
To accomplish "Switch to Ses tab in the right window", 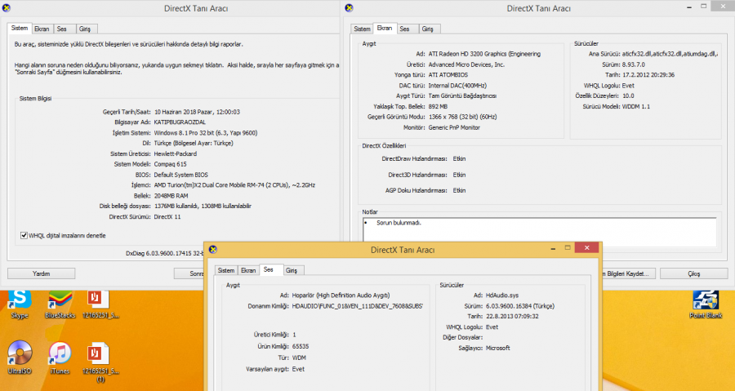I will [404, 29].
